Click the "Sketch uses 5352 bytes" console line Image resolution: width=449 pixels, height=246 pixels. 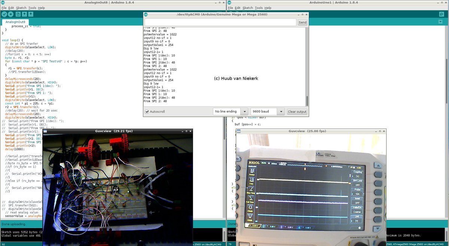[x=21, y=232]
